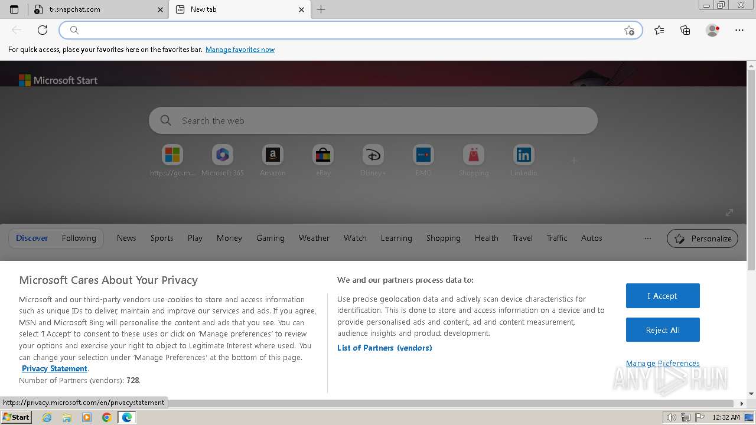Open the user profile icon
756x425 pixels.
(x=713, y=30)
